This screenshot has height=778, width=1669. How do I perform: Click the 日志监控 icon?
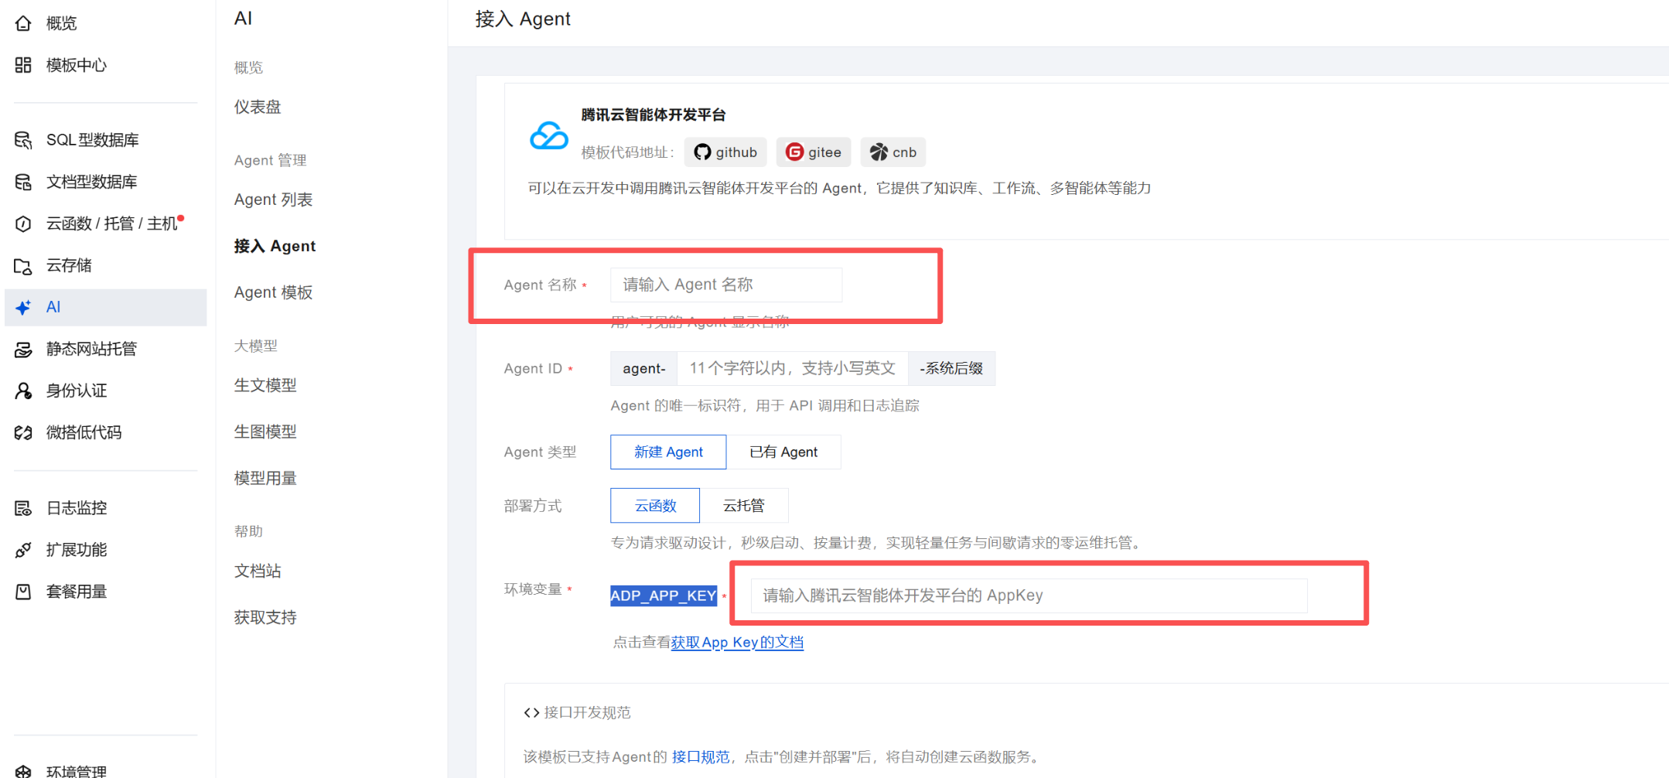tap(23, 508)
